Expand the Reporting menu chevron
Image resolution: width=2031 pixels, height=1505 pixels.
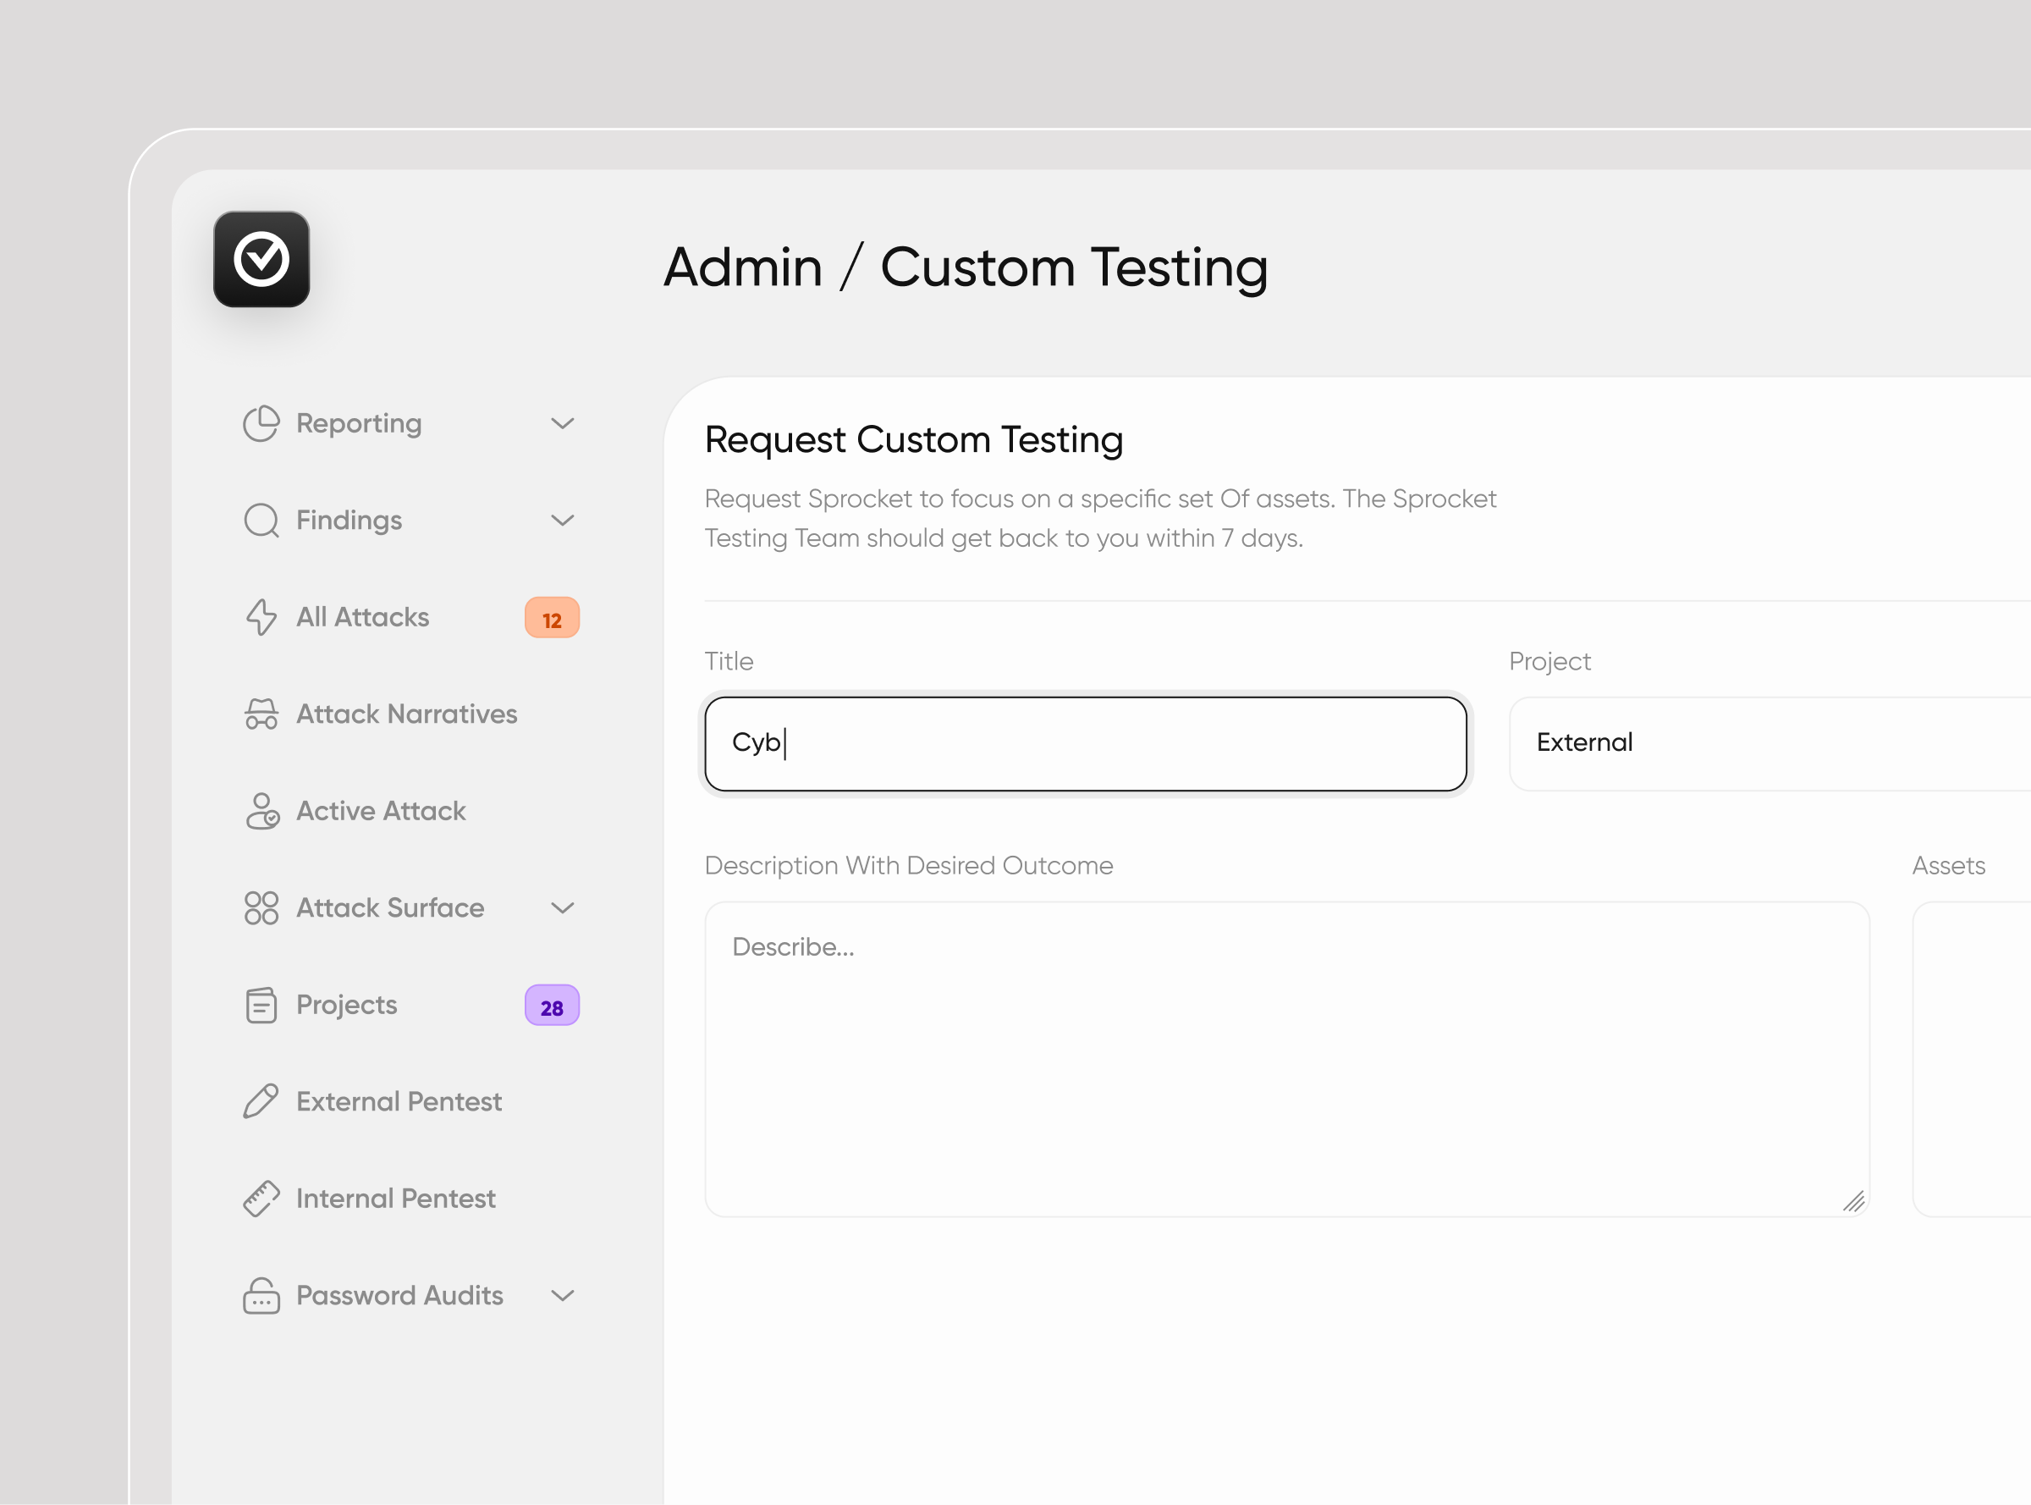click(x=563, y=423)
